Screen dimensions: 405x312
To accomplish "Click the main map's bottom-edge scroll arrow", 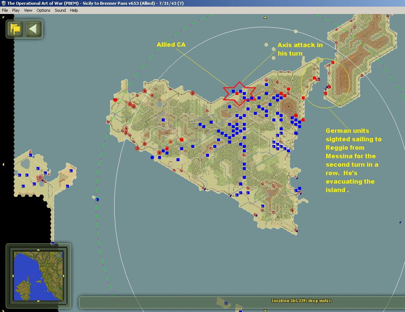I will point(265,311).
